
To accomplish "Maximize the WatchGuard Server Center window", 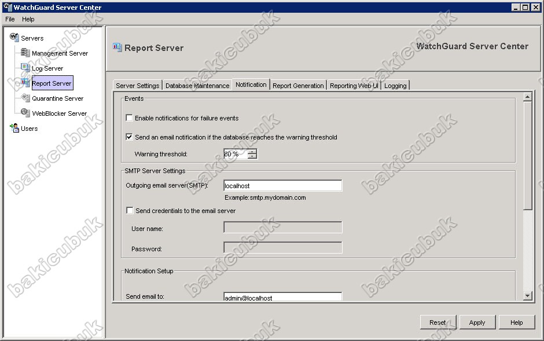I will point(525,8).
